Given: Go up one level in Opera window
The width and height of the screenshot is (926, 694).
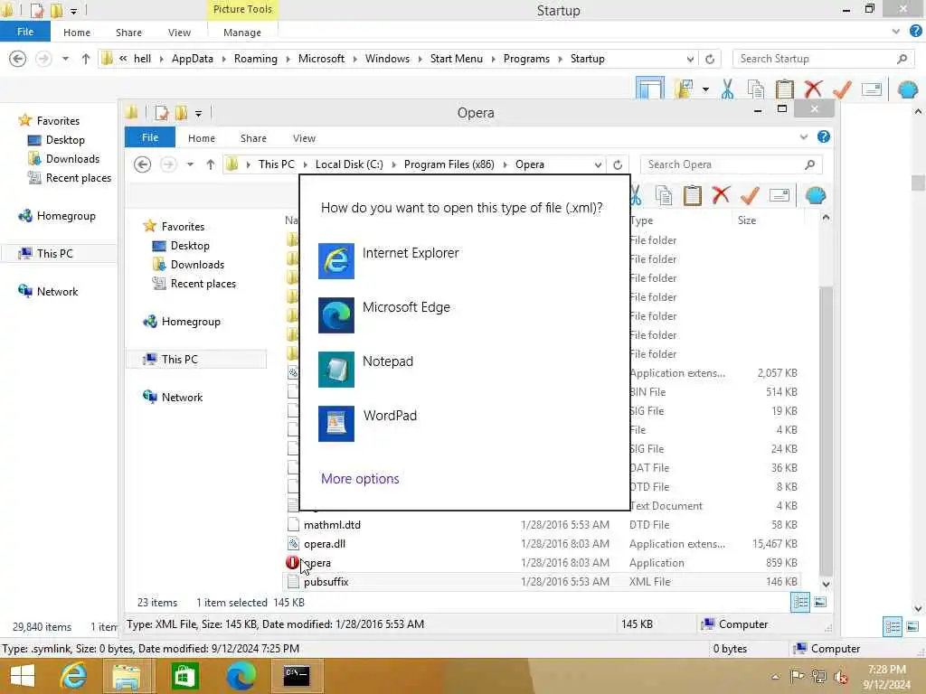Looking at the screenshot, I should pos(211,164).
